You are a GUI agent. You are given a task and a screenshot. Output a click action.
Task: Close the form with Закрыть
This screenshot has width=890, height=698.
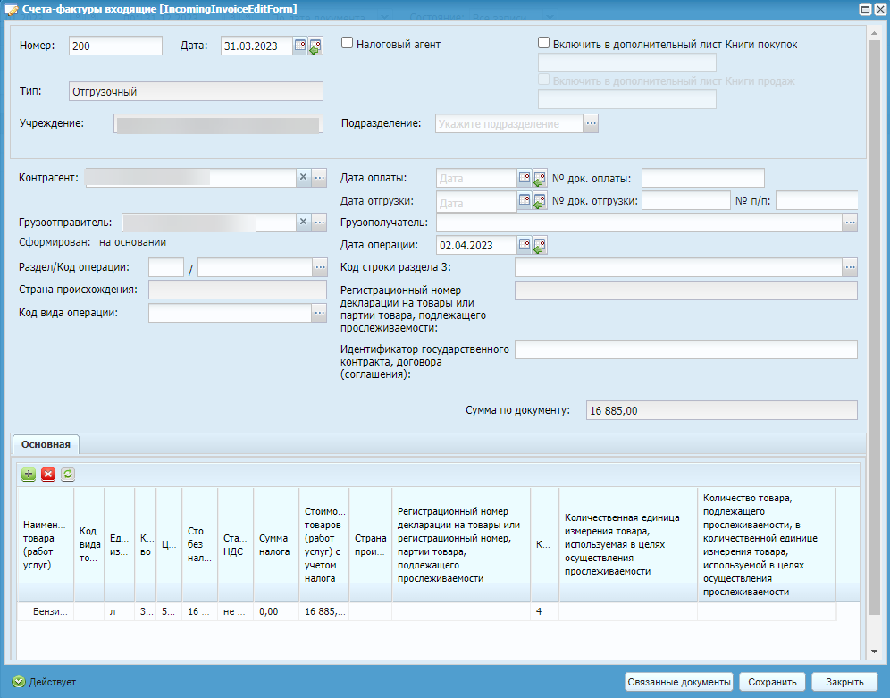(x=844, y=682)
